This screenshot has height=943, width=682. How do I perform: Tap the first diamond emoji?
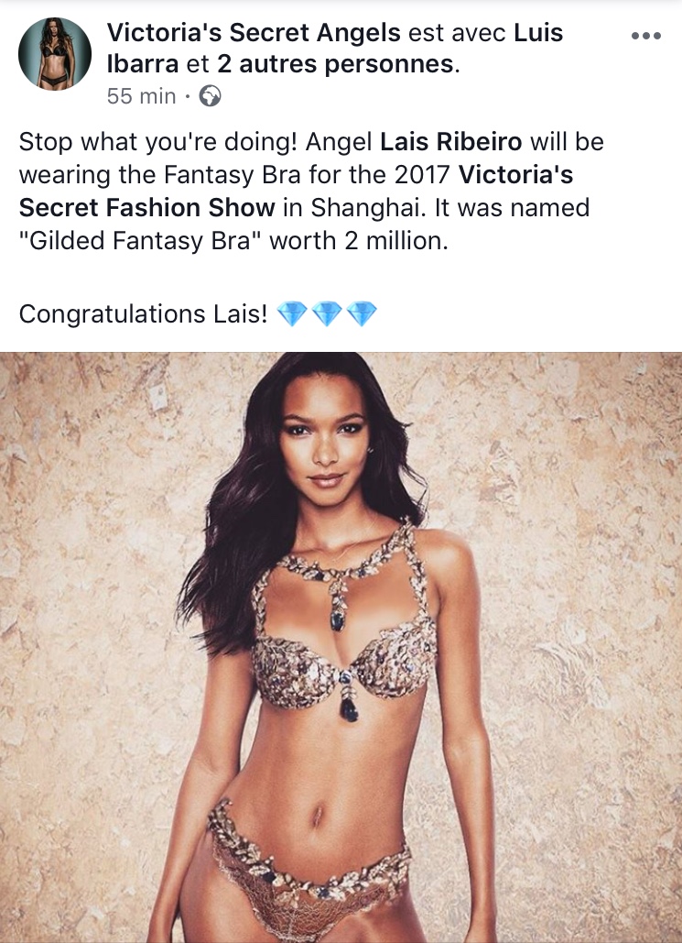coord(292,314)
